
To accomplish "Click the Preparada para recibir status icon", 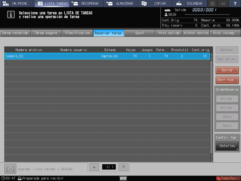I will [x=20, y=178].
